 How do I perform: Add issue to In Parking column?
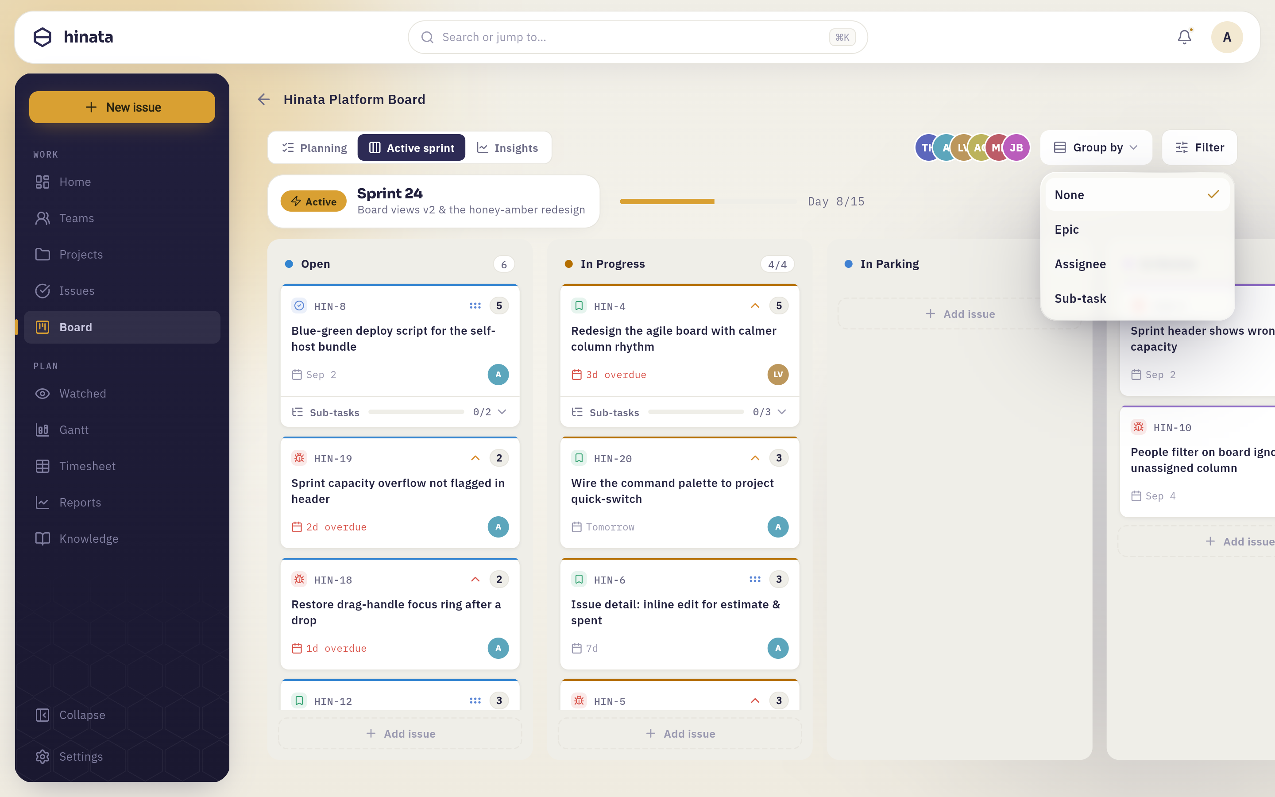(x=960, y=314)
